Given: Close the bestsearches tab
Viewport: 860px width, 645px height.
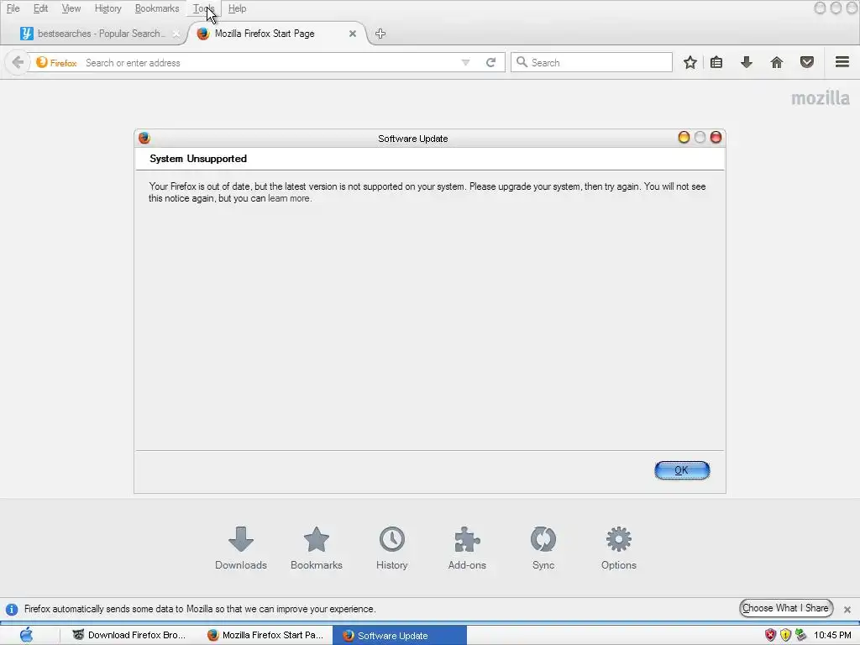Looking at the screenshot, I should (176, 34).
